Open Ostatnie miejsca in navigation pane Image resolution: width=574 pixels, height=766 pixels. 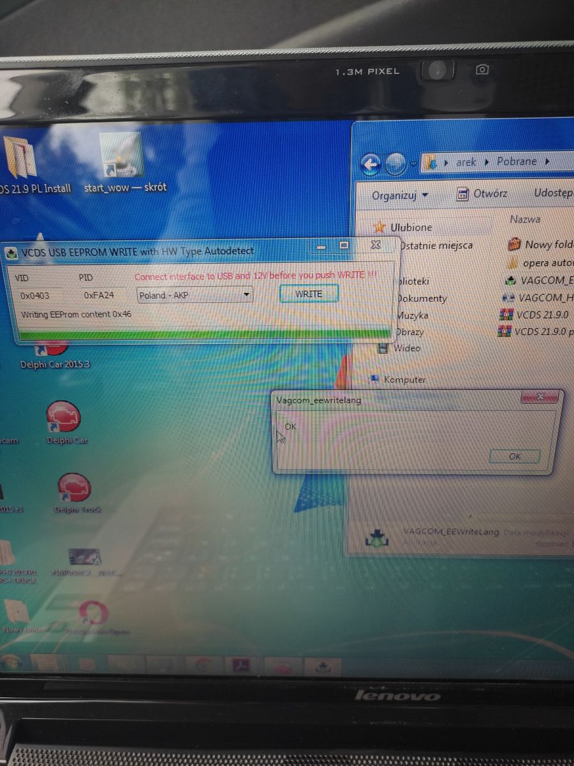point(436,245)
